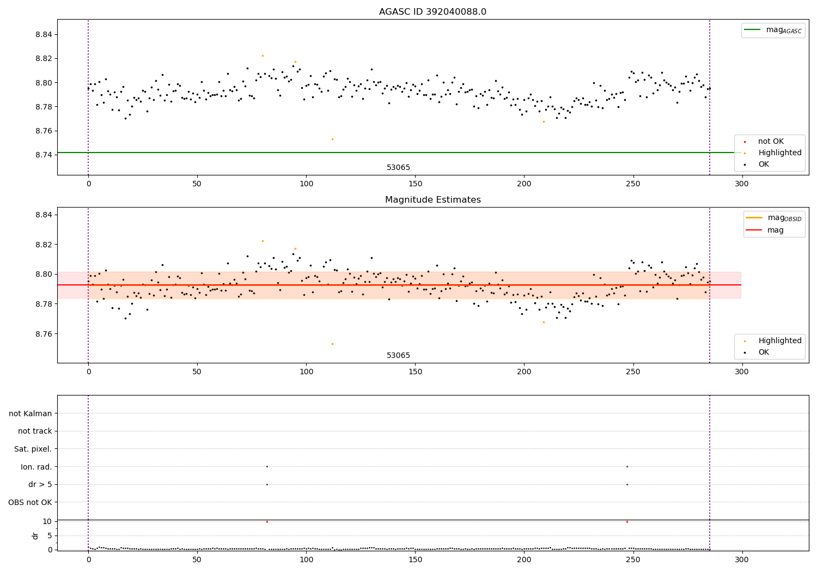This screenshot has width=817, height=572.
Task: Click the 'Magnitude Estimates' plot title
Action: [432, 200]
